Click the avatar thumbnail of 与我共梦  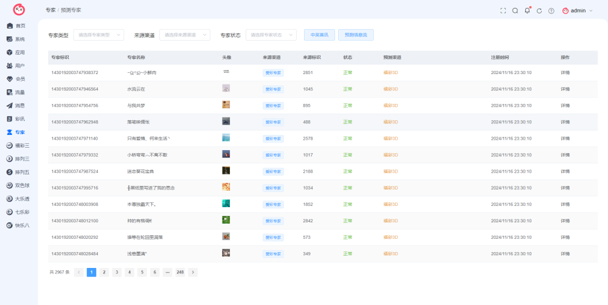tap(226, 105)
